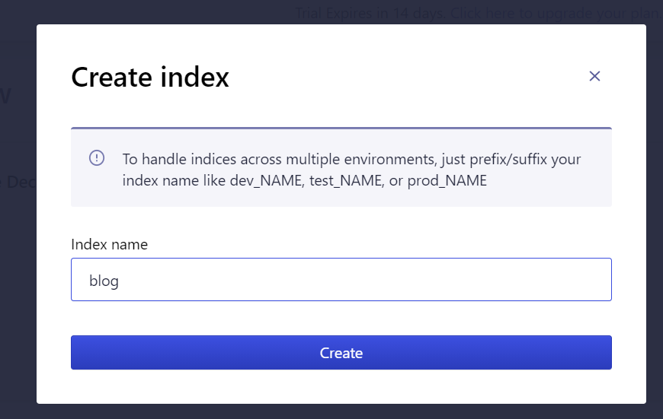Click the multiple environments notice text
This screenshot has width=663, height=419.
351,170
